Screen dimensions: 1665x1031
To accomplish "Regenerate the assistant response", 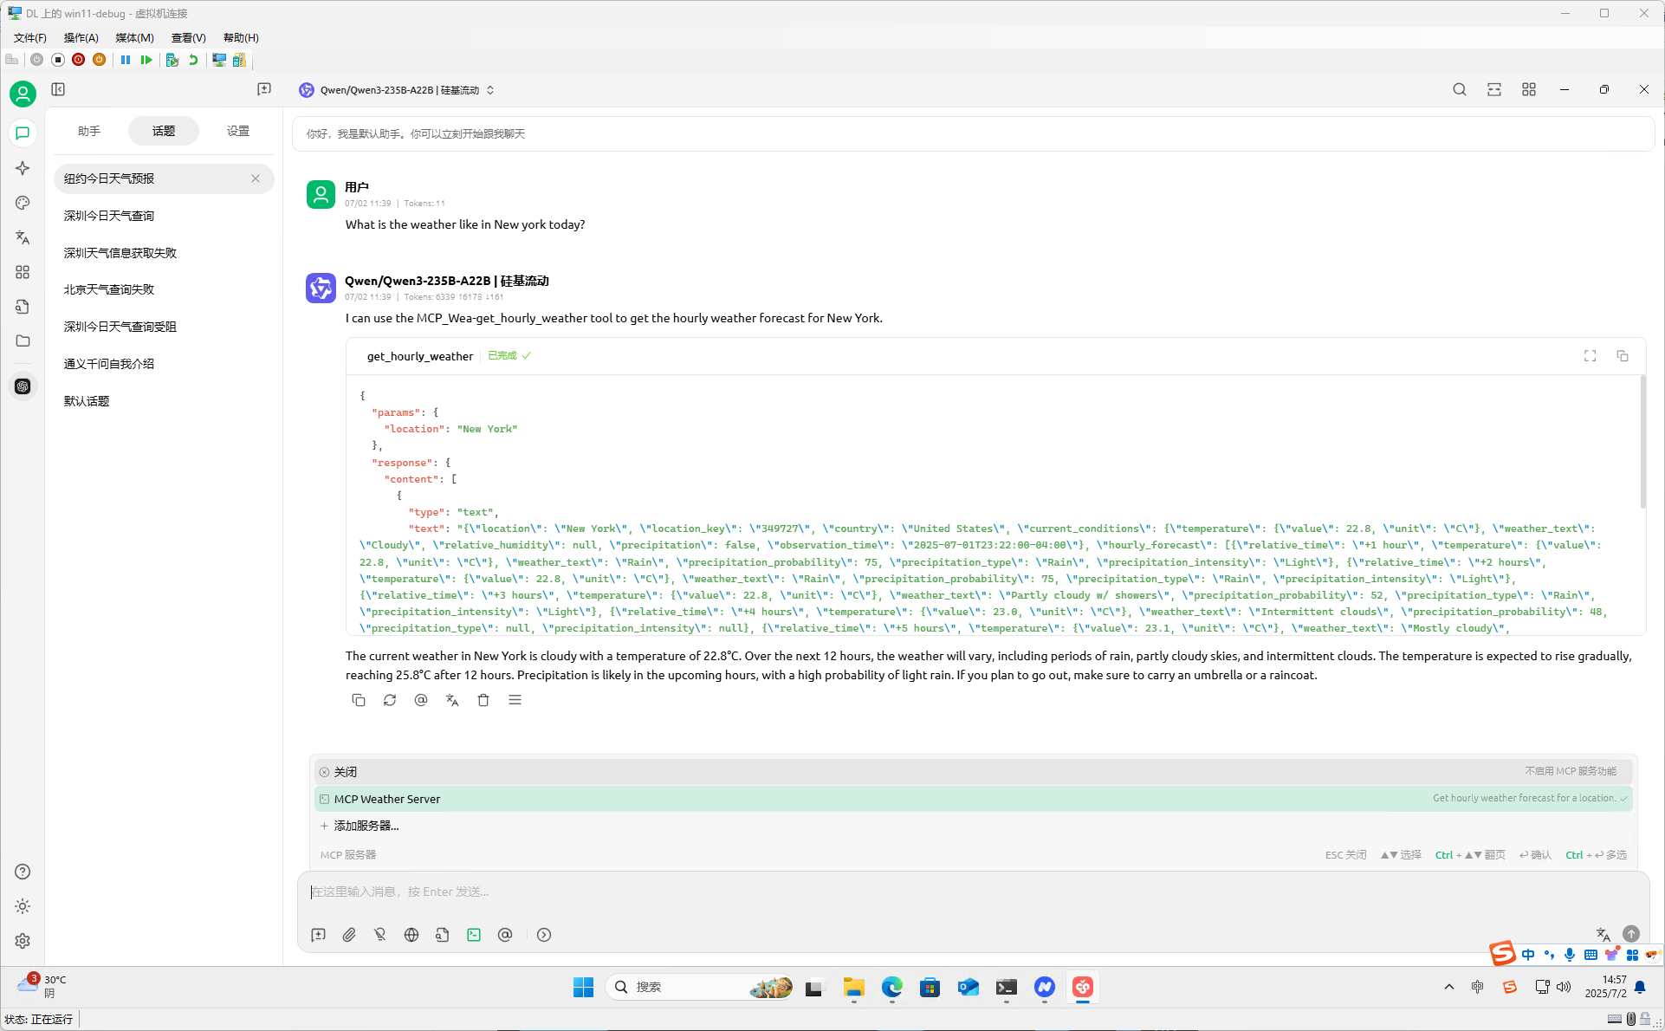I will [390, 700].
